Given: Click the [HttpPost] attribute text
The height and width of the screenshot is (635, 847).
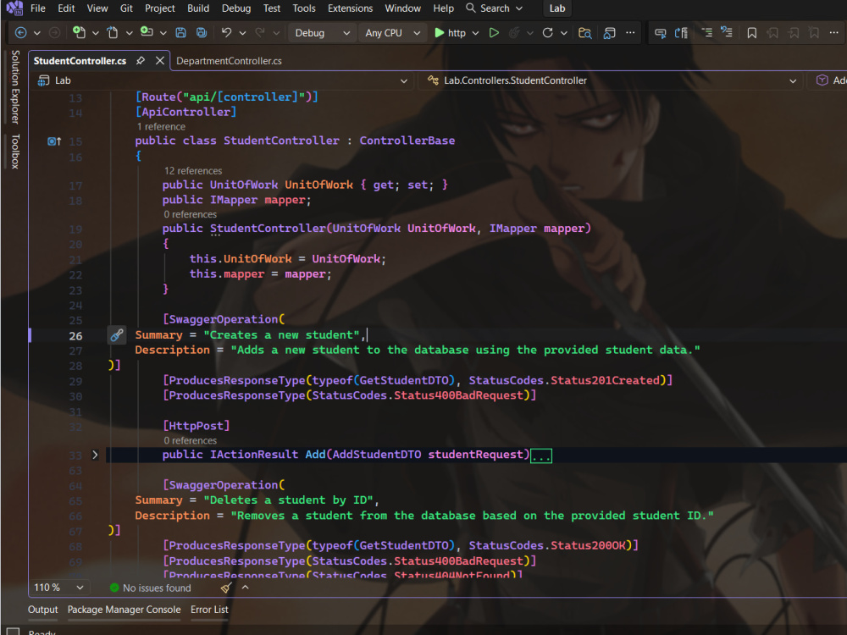Looking at the screenshot, I should click(197, 426).
